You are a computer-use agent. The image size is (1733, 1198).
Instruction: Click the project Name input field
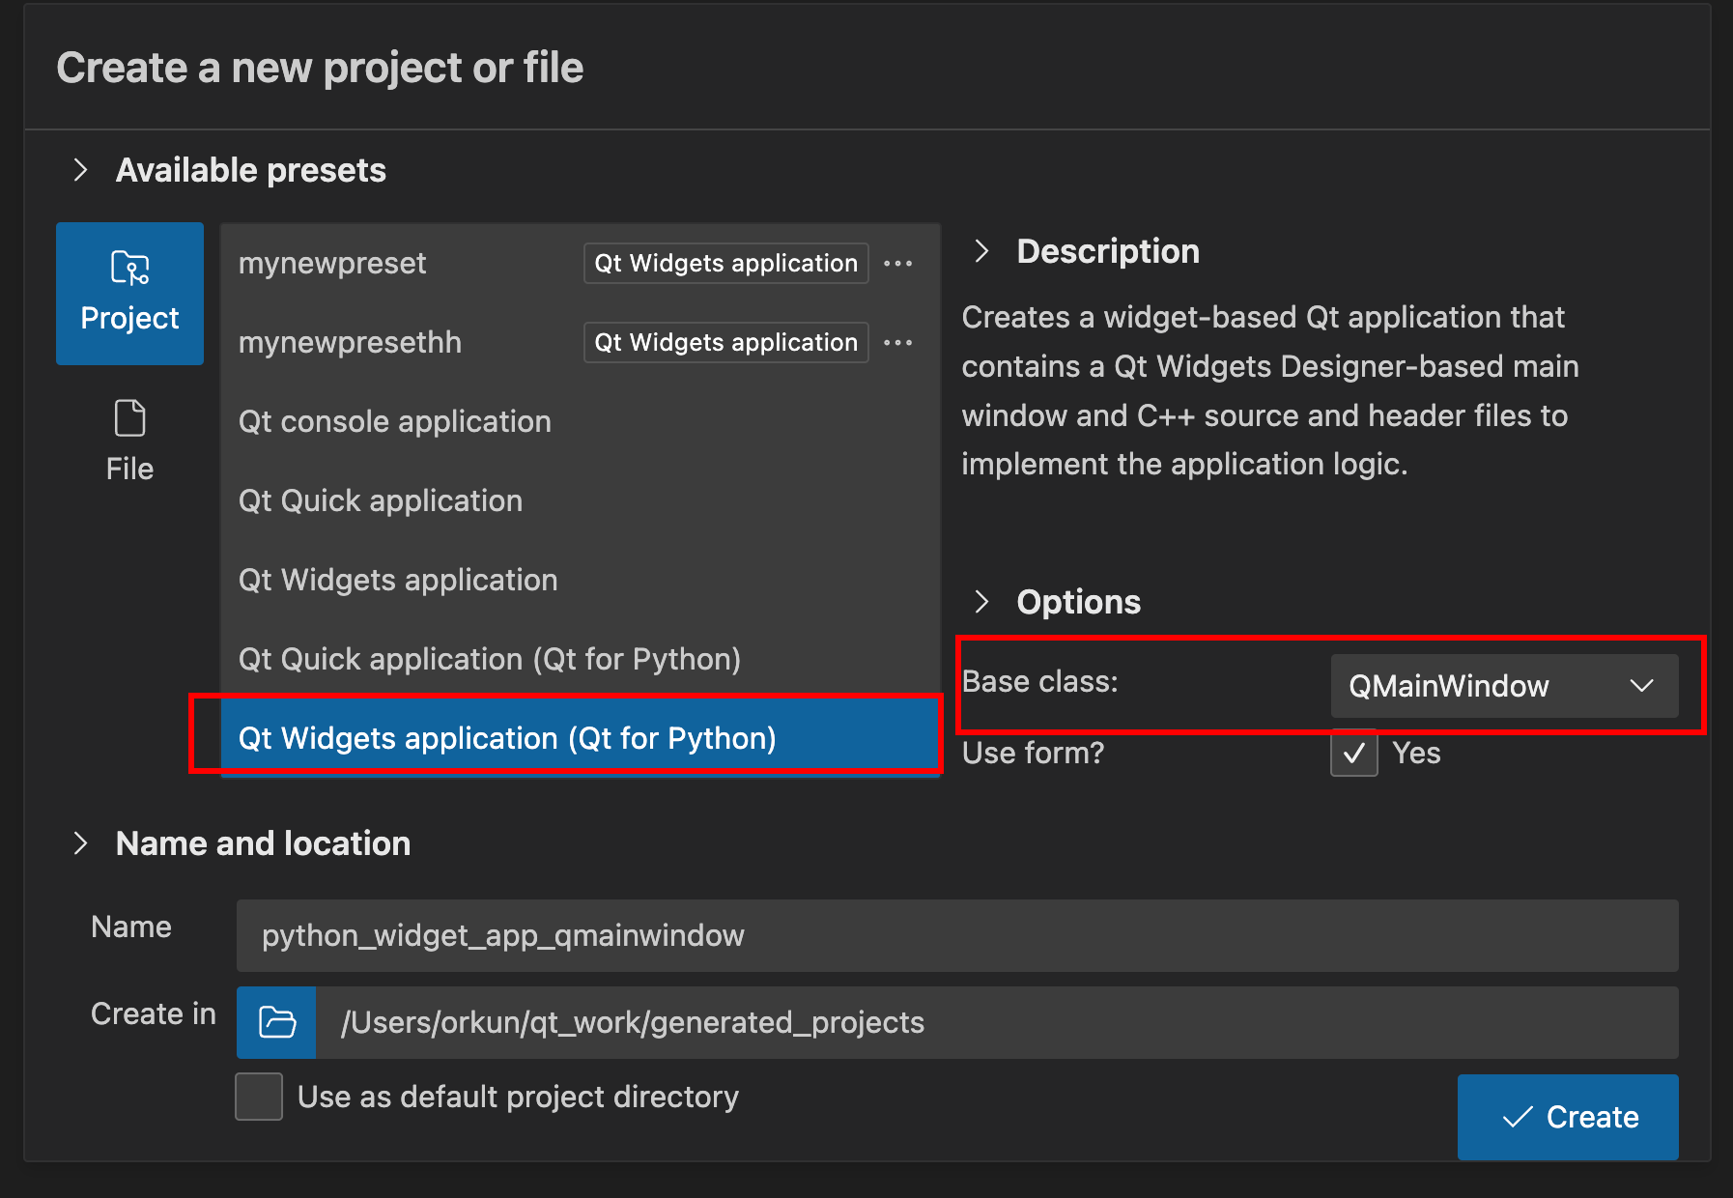pyautogui.click(x=956, y=935)
